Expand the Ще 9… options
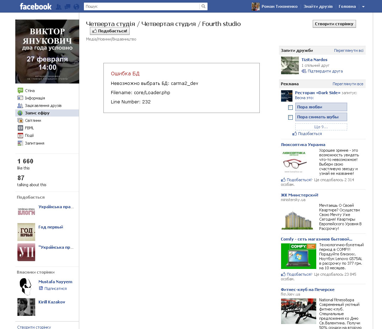The width and height of the screenshot is (382, 329). pyautogui.click(x=321, y=127)
